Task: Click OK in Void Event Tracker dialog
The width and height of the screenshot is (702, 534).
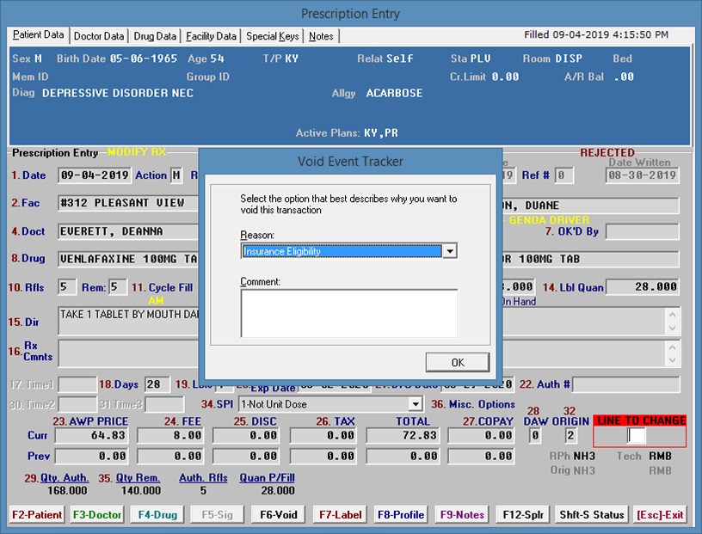Action: click(457, 362)
